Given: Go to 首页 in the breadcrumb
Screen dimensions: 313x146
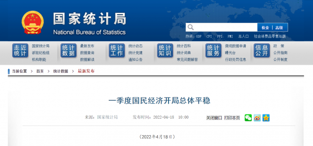Looking at the screenshot, I should click(40, 71).
